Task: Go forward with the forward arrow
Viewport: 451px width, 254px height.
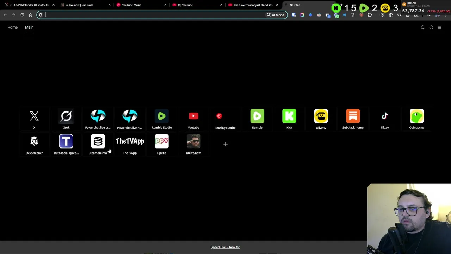Action: pyautogui.click(x=13, y=15)
